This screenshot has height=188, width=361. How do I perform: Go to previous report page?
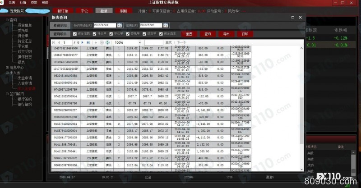59,42
